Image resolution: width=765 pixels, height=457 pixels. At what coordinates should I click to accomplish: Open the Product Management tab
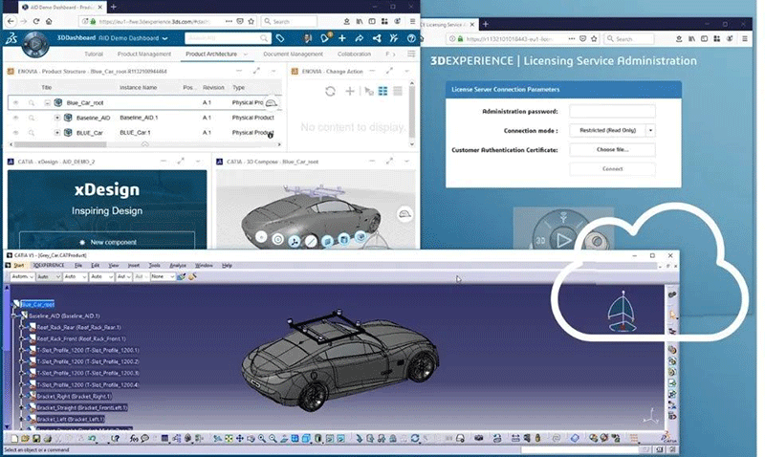pos(144,54)
